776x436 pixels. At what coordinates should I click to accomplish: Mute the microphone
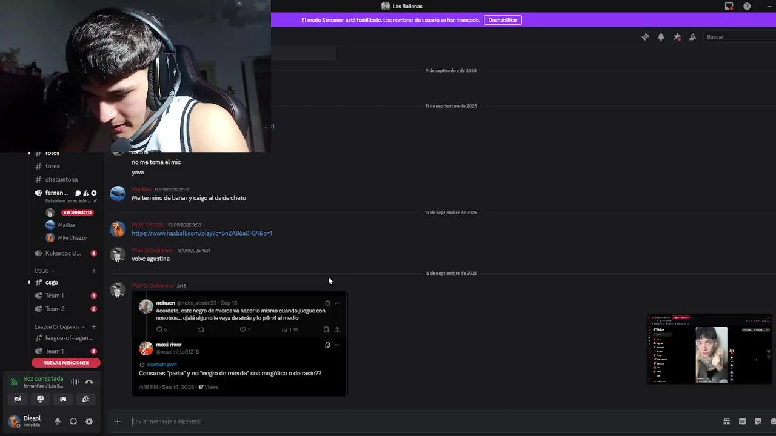point(58,421)
